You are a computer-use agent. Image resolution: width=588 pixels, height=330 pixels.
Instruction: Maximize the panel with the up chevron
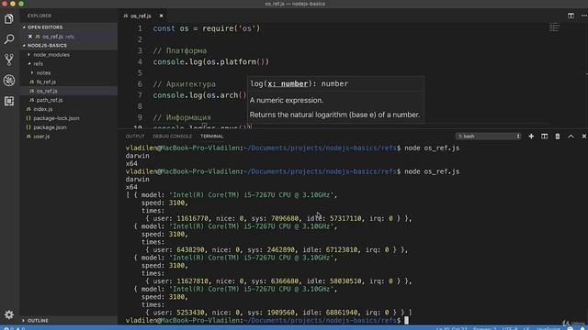coord(571,137)
